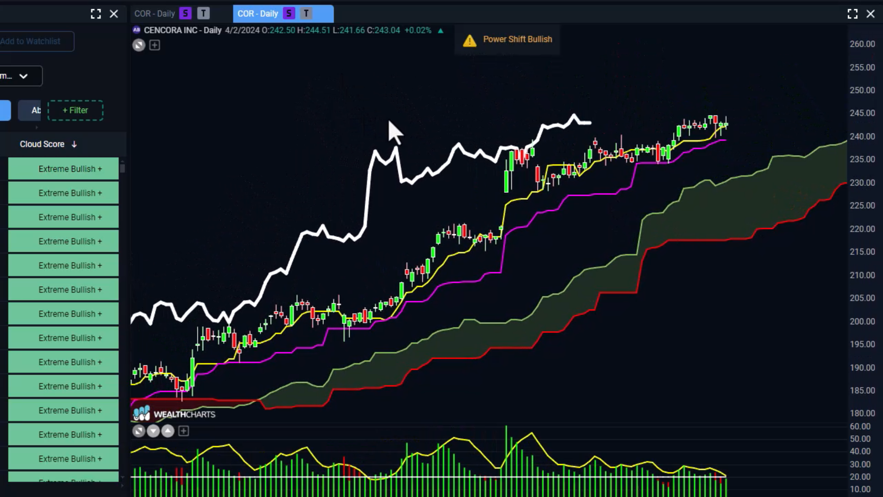The width and height of the screenshot is (883, 497).
Task: Close the left scanner panel
Action: click(114, 14)
